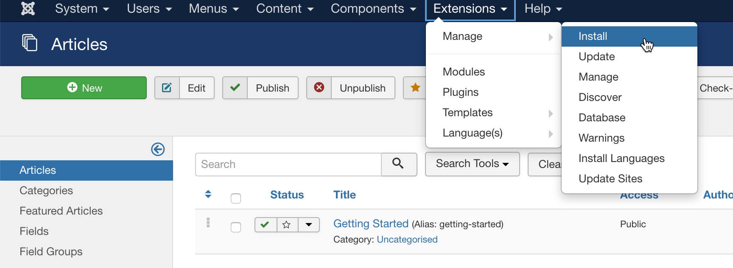Screen dimensions: 733x268
Task: Open Getting Started status actions dropdown
Action: click(309, 225)
